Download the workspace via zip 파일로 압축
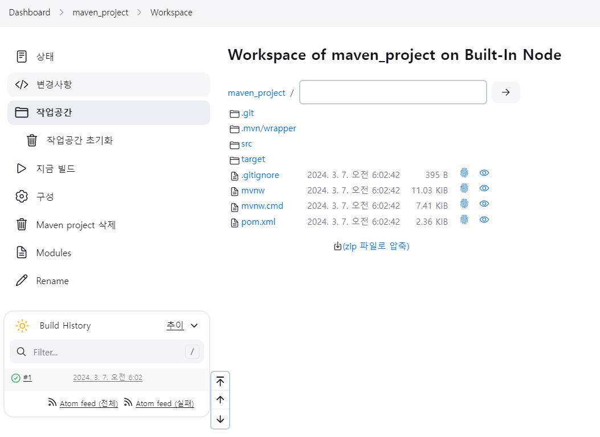The image size is (600, 437). point(376,246)
